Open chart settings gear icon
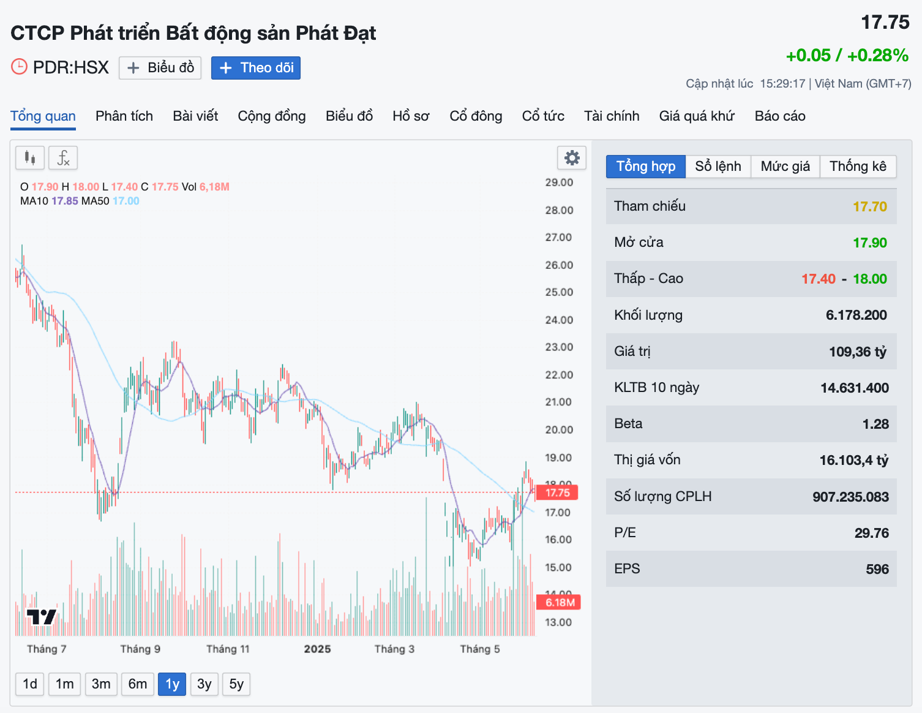Viewport: 922px width, 713px height. (572, 158)
